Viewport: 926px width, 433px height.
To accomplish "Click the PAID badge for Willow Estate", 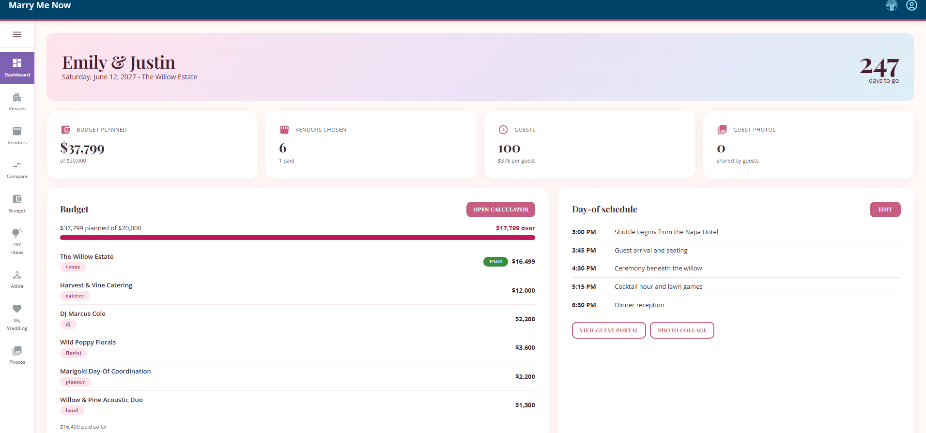I will pos(495,262).
